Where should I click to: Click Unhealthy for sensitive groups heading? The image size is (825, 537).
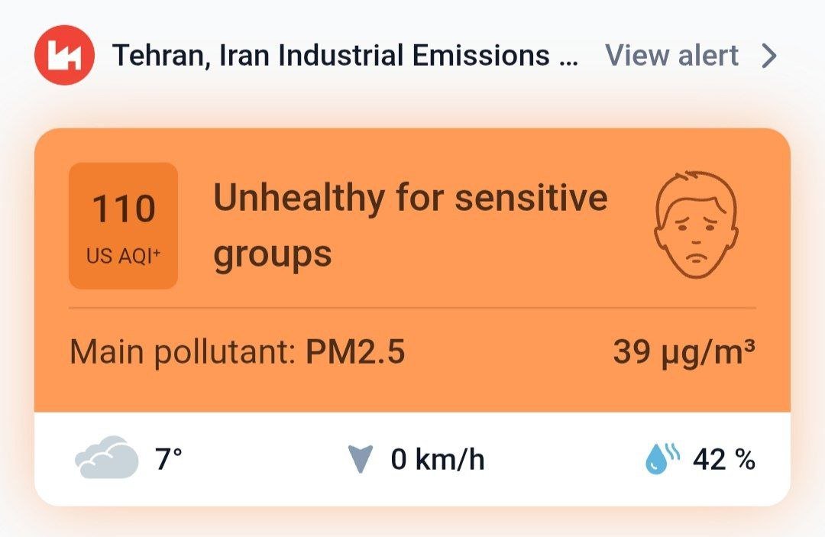click(409, 225)
